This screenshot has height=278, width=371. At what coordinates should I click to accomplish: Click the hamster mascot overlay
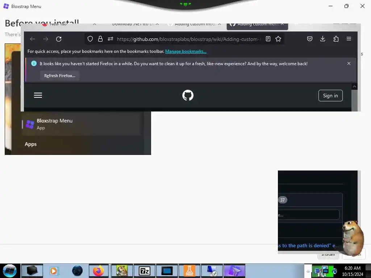(x=353, y=238)
